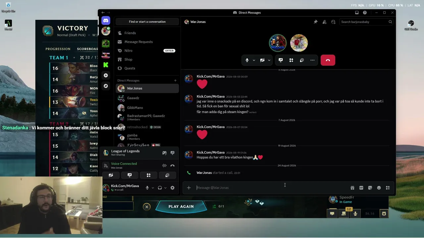The image size is (424, 238).
Task: Open Discord inbox icon in title bar
Action: (357, 13)
